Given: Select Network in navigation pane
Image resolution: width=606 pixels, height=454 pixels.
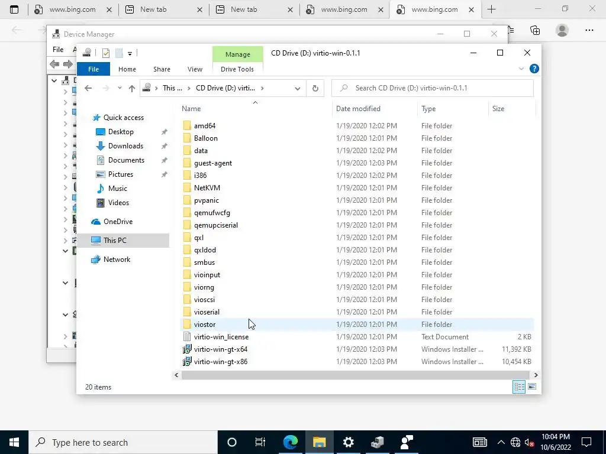Looking at the screenshot, I should pyautogui.click(x=117, y=260).
